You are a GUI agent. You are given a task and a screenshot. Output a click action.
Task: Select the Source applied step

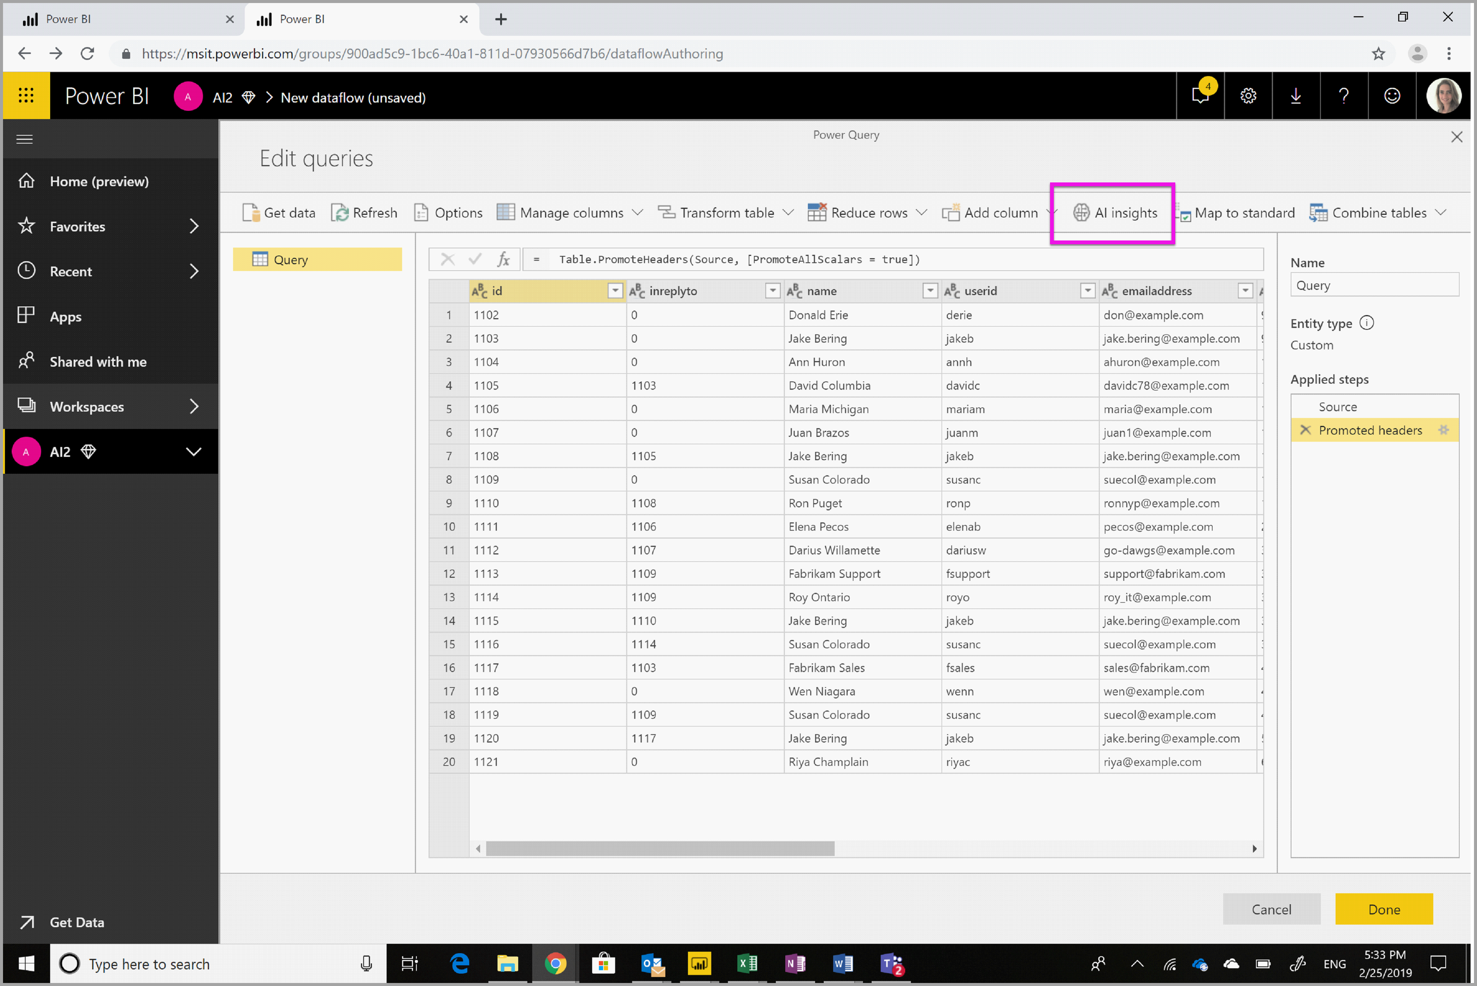[1374, 407]
